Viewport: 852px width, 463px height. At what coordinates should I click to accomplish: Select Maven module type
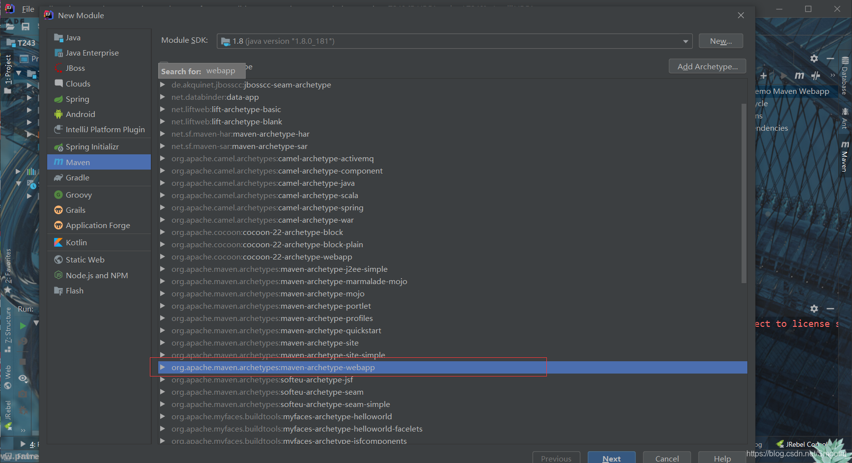(x=99, y=162)
